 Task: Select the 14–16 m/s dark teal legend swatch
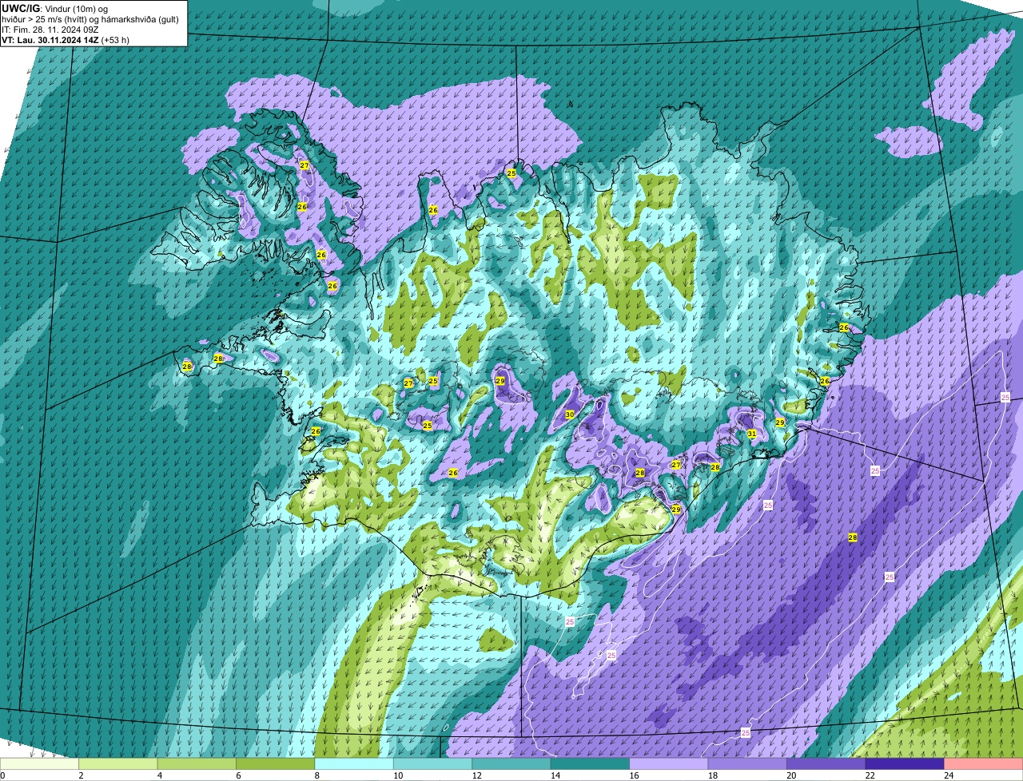[591, 763]
